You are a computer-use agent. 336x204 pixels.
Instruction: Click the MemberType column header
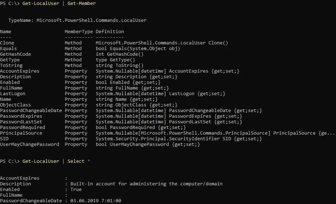point(79,32)
